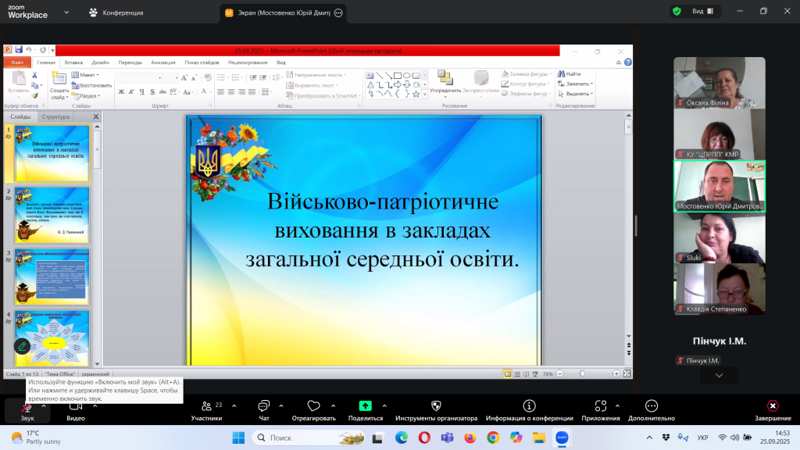The width and height of the screenshot is (800, 450).
Task: Switch to the Конференция tab
Action: [118, 13]
